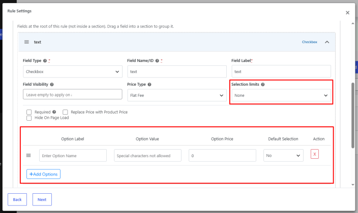The image size is (358, 213).
Task: Click the help icon next to Field Type
Action: click(x=45, y=60)
